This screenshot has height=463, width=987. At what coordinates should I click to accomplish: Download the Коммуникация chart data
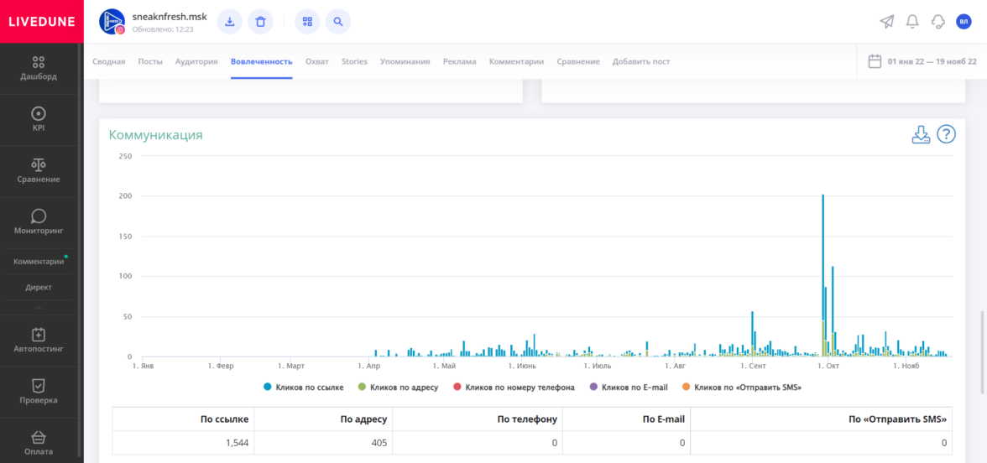[x=921, y=134]
